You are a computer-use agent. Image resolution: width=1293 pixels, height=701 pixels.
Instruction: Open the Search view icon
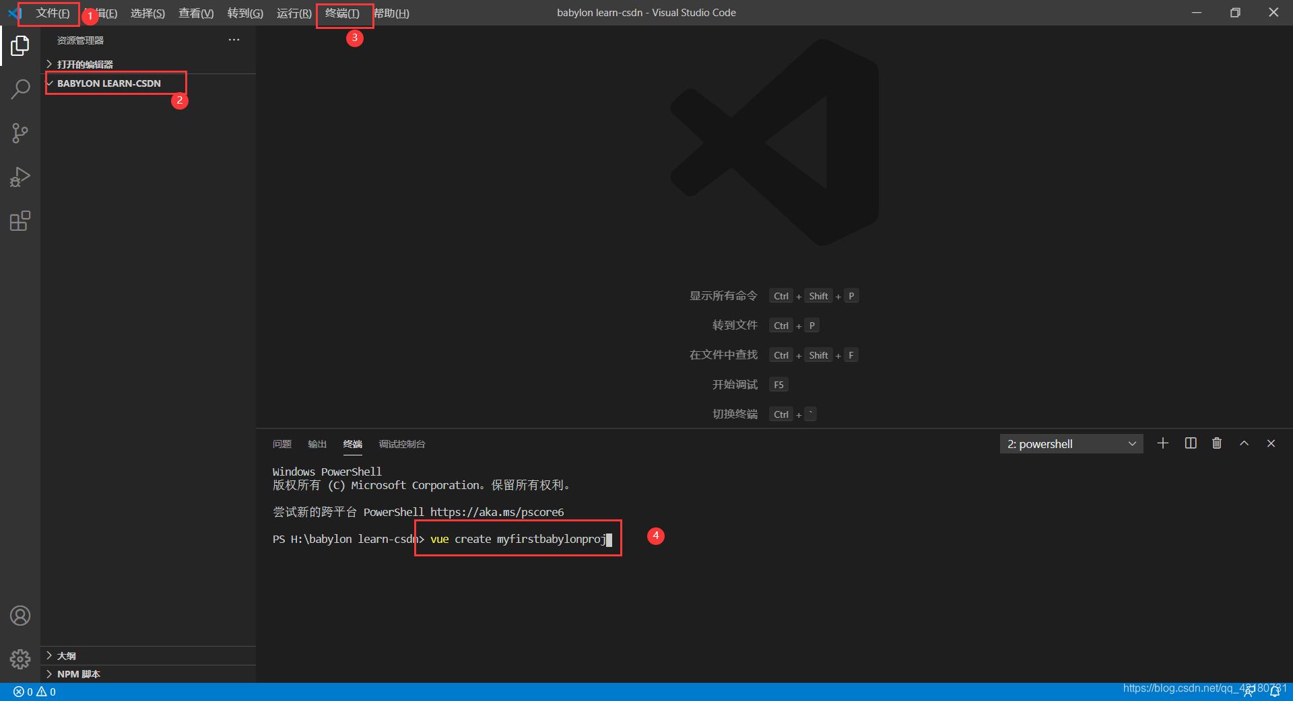tap(20, 89)
